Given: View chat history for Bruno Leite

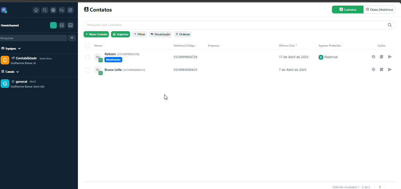Looking at the screenshot, I should (373, 69).
